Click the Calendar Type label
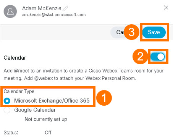173x138 pixels. (19, 91)
